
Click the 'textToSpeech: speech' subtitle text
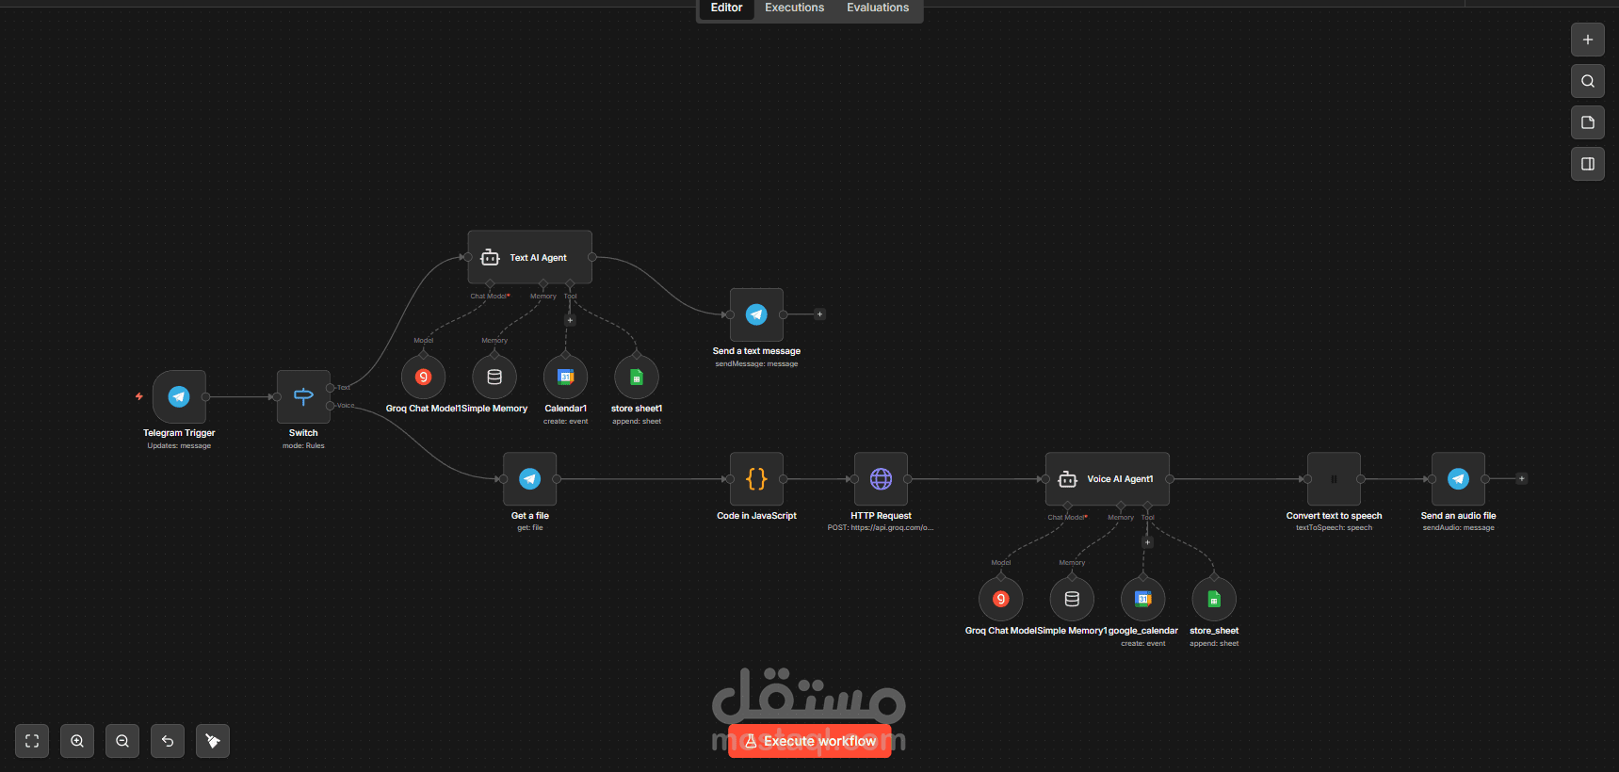1334,528
